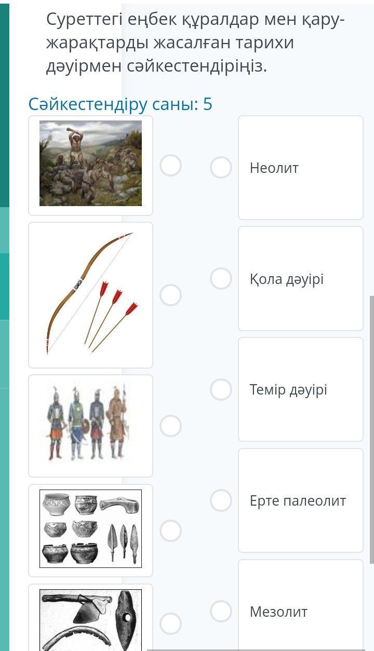Viewport: 374px width, 651px height.
Task: Open the primitive hunters scene thumbnail
Action: (x=90, y=164)
